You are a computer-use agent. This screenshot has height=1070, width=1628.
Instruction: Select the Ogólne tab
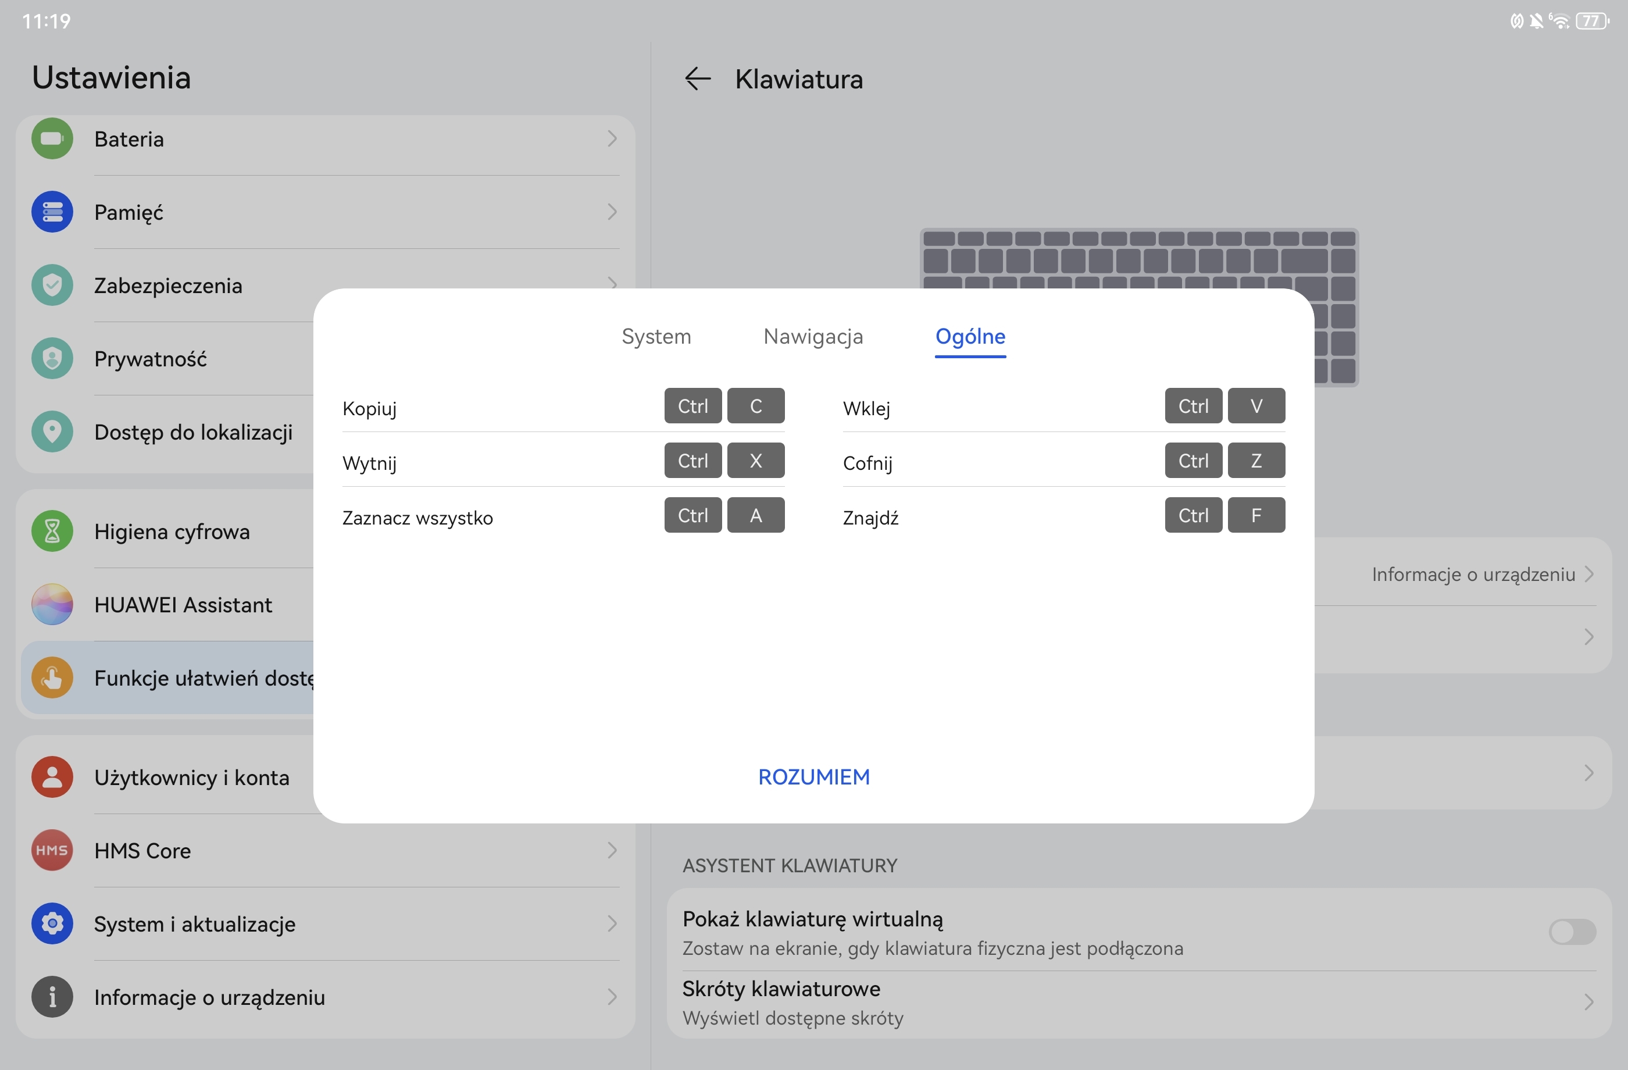pyautogui.click(x=970, y=337)
